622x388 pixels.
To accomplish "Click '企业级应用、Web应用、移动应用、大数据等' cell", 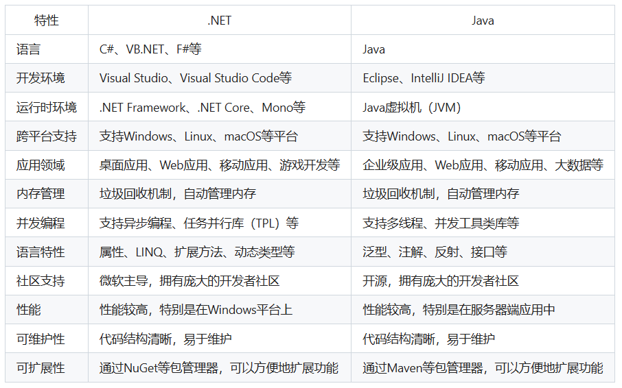I will click(x=483, y=165).
